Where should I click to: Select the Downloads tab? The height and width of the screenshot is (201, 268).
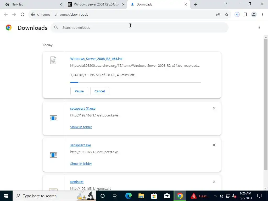tap(158, 4)
